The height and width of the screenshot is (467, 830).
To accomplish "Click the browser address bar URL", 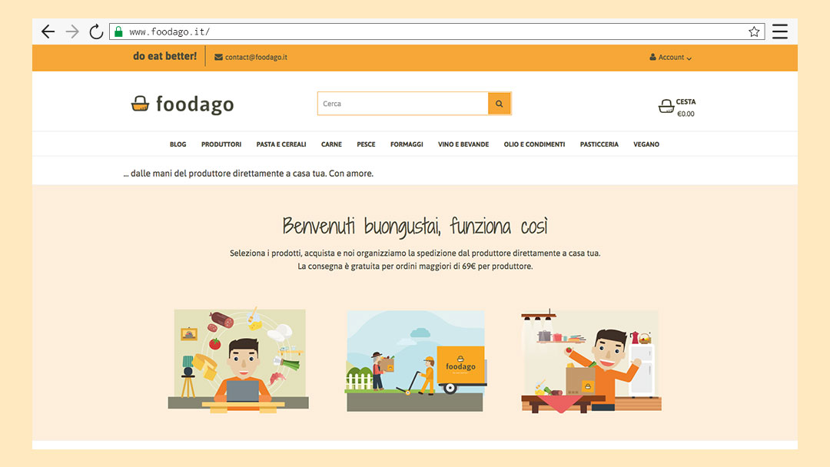I will click(x=169, y=31).
